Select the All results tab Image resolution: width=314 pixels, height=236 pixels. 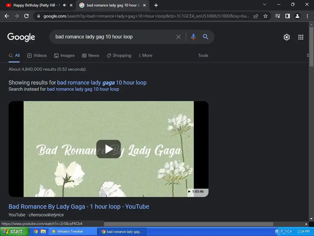(x=14, y=56)
